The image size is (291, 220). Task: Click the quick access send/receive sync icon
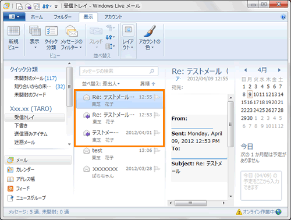coord(46,6)
